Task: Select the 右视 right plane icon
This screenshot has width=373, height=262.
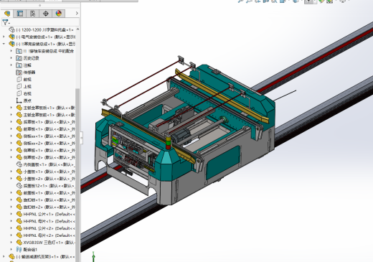Action: tap(19, 93)
